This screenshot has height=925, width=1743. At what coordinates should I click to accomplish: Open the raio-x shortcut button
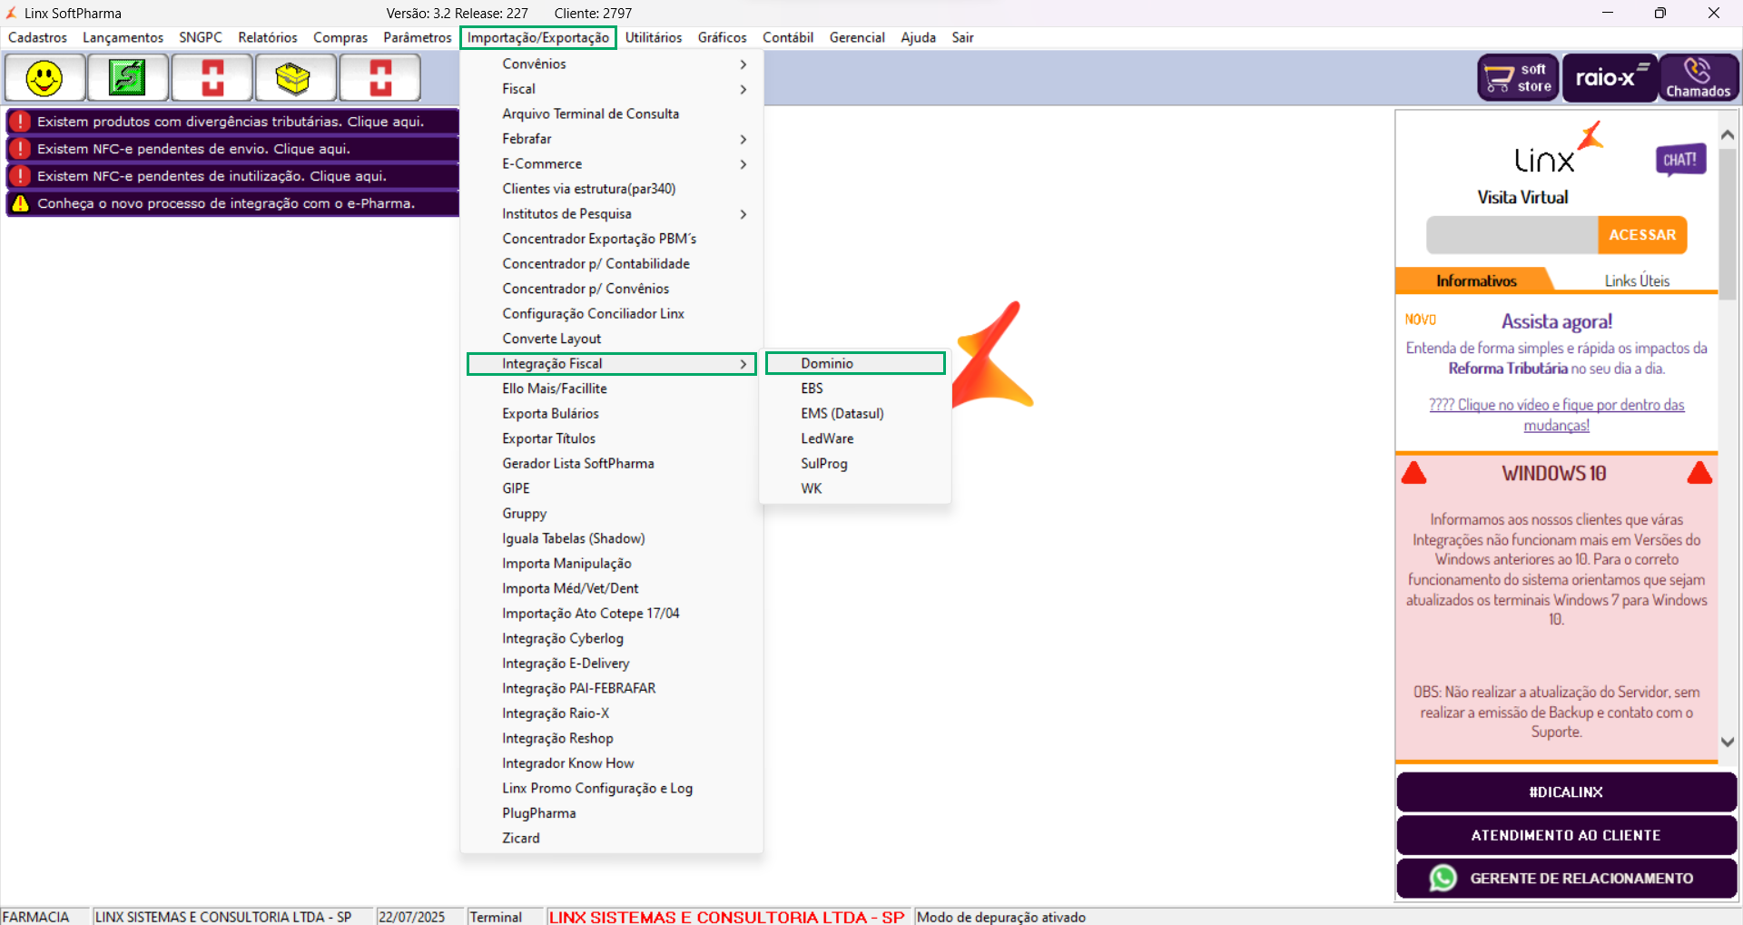1610,78
